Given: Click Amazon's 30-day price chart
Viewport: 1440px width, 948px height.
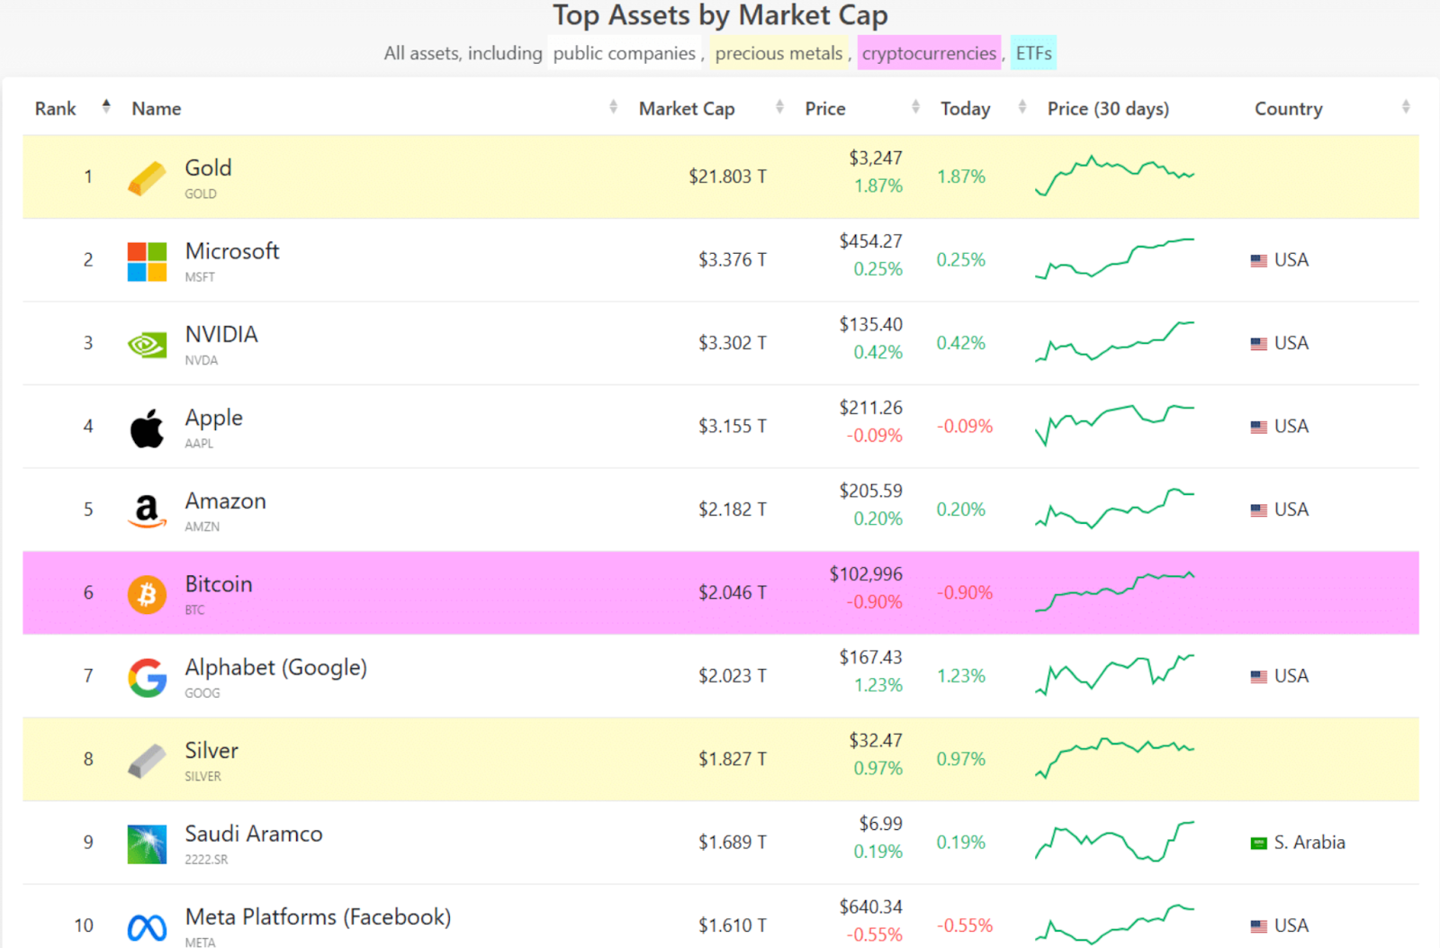Looking at the screenshot, I should (x=1114, y=508).
